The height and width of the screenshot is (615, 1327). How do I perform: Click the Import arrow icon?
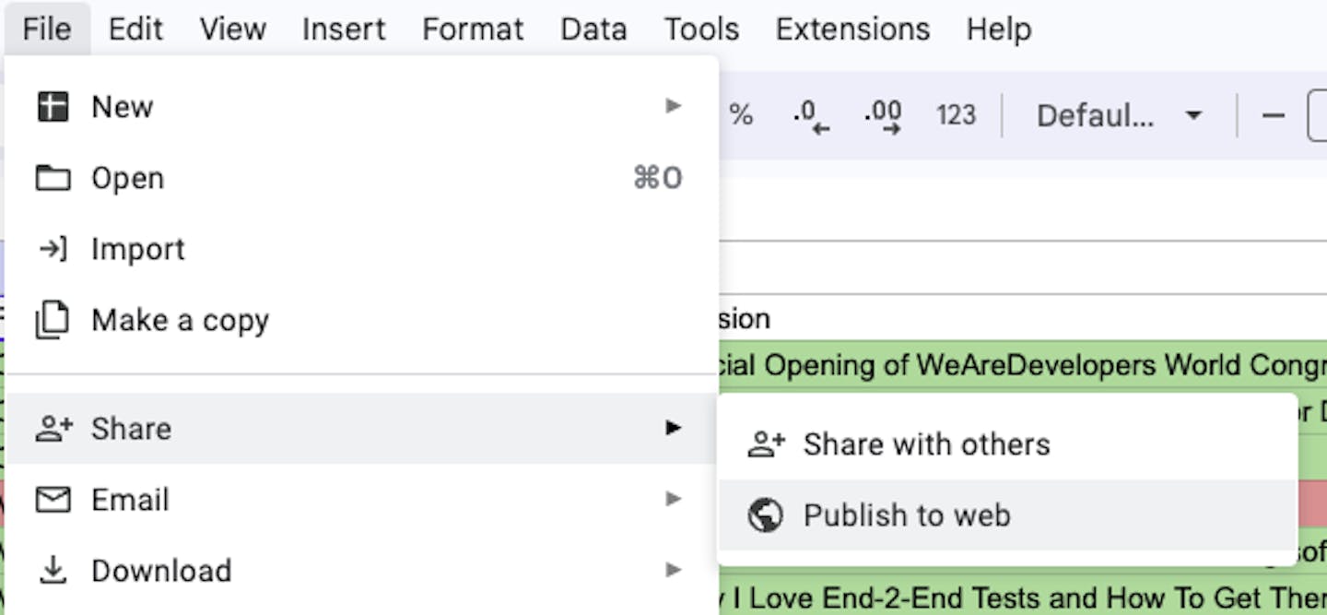[x=53, y=249]
